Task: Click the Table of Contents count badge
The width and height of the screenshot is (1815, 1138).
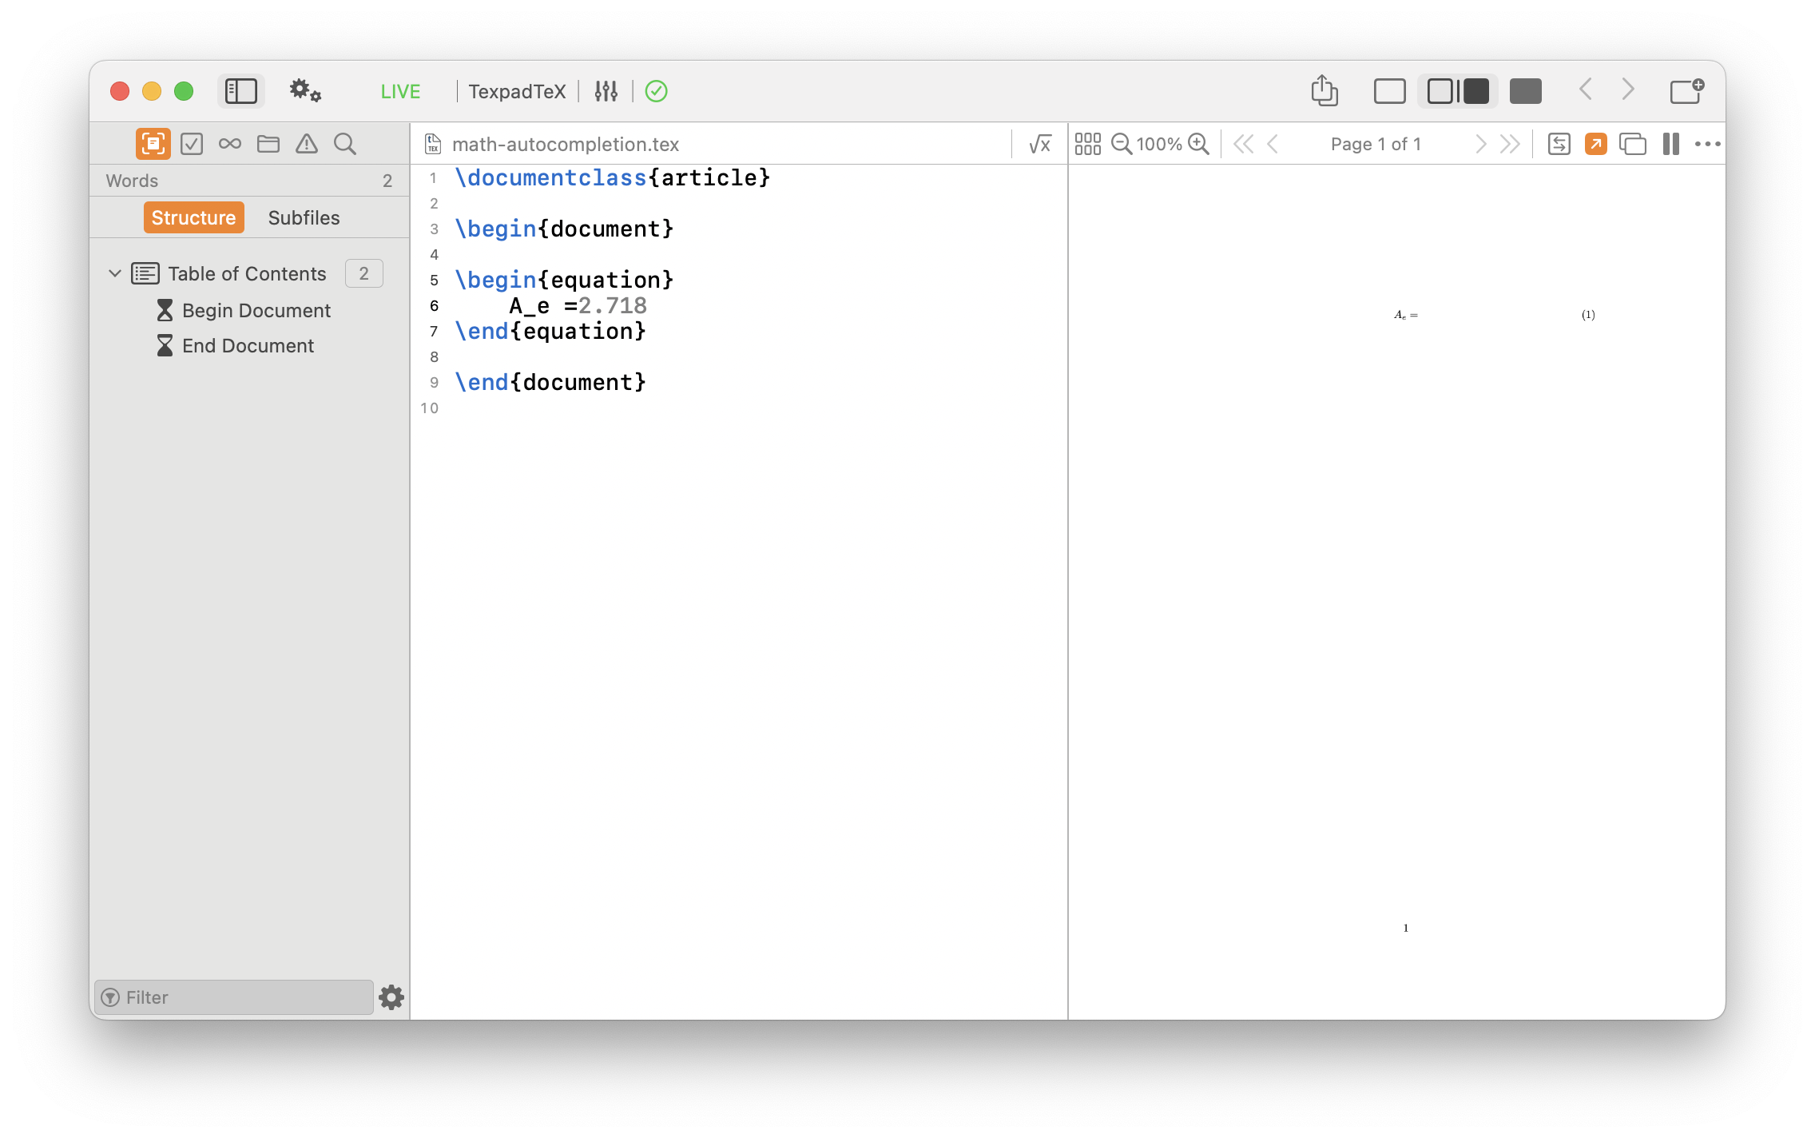Action: [364, 273]
